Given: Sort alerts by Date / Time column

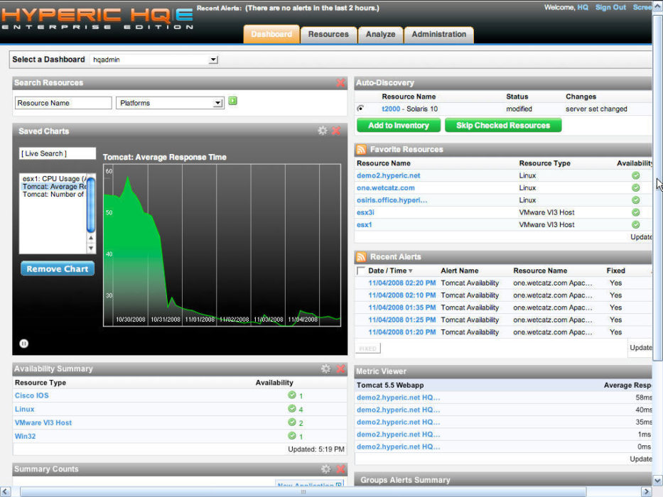Looking at the screenshot, I should 387,271.
